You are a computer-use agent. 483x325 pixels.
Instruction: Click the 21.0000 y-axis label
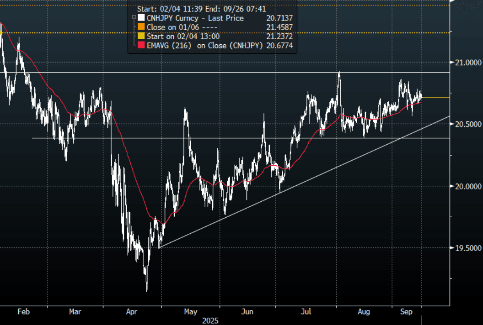[x=468, y=63]
